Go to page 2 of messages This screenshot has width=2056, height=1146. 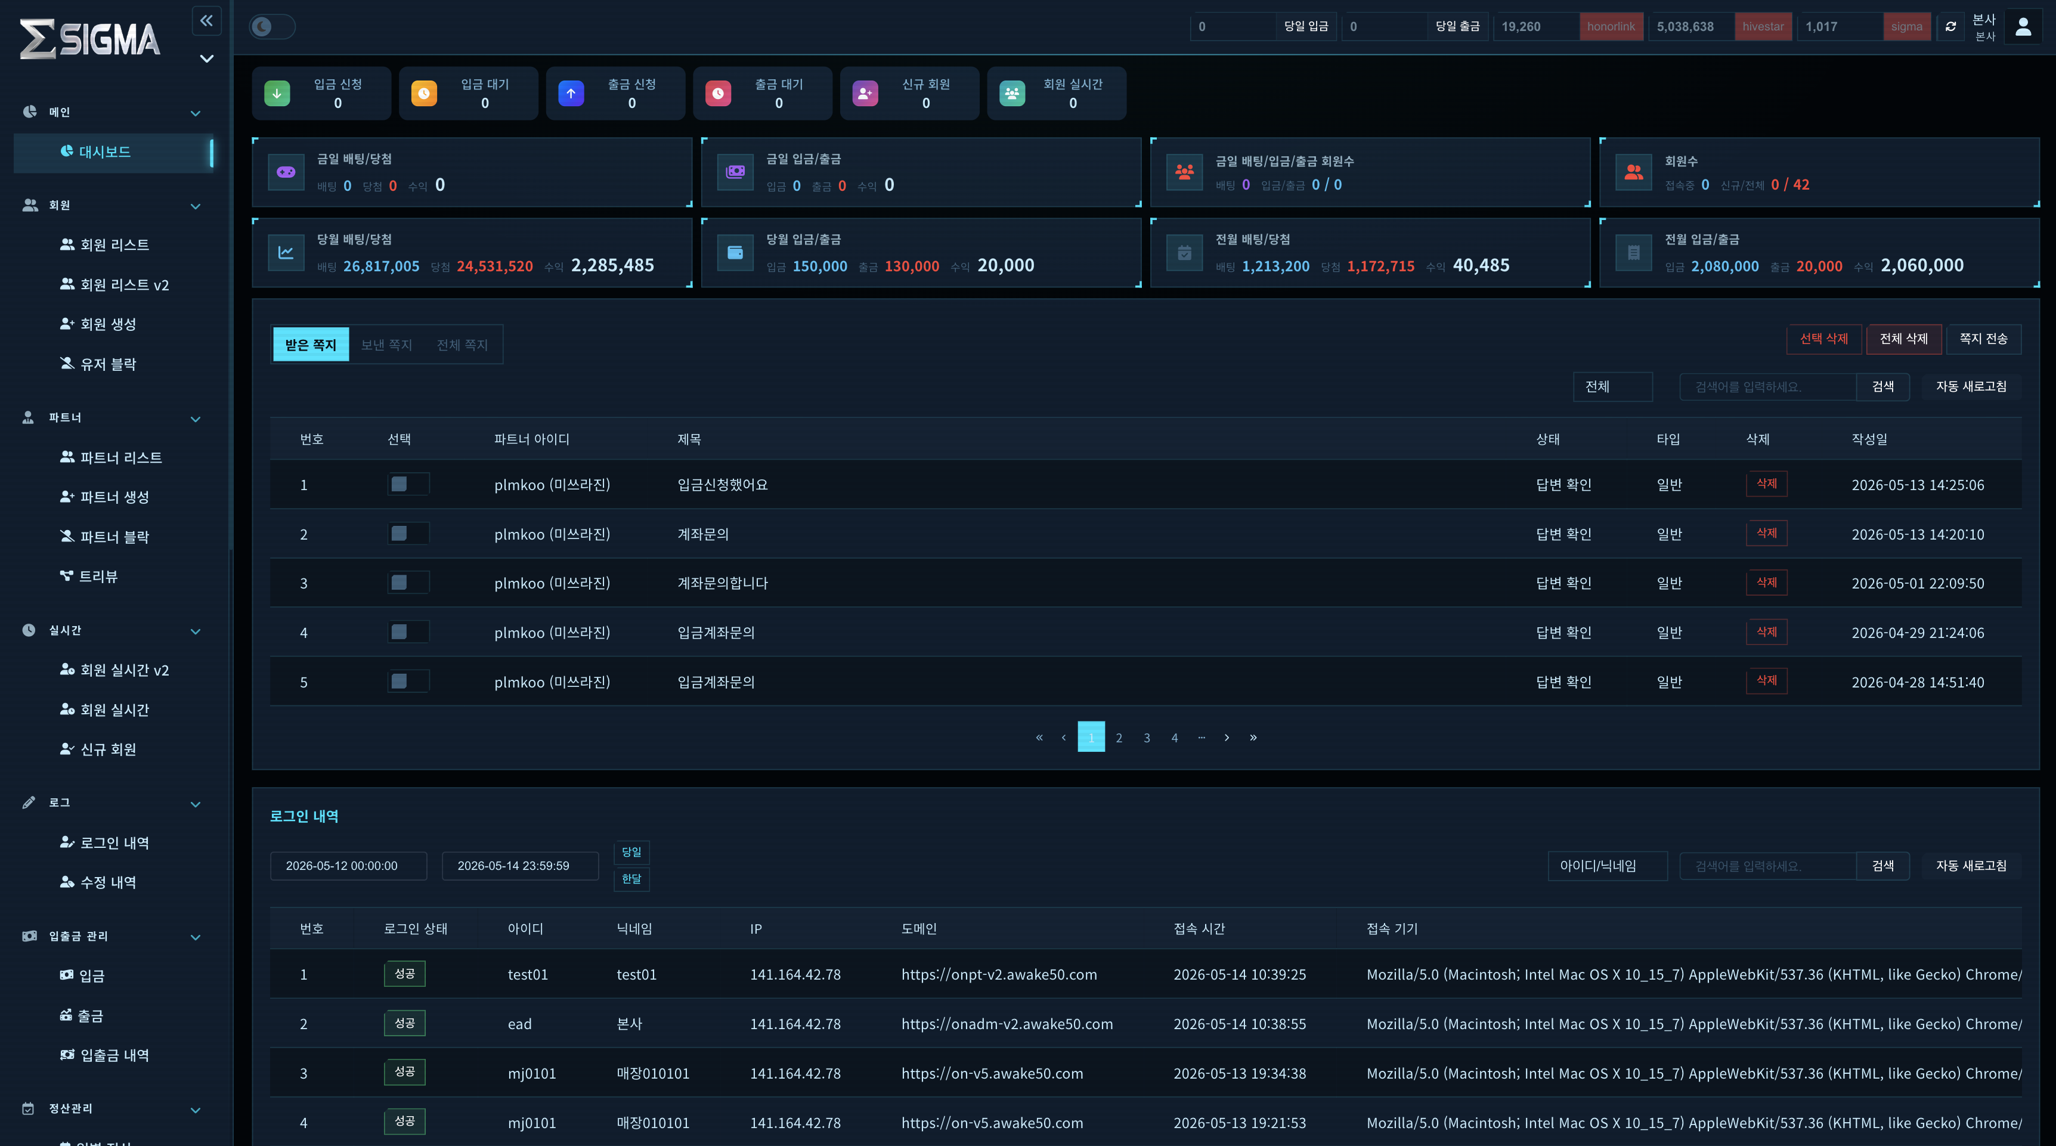1119,738
